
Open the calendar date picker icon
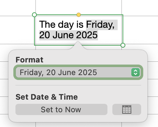127,109
